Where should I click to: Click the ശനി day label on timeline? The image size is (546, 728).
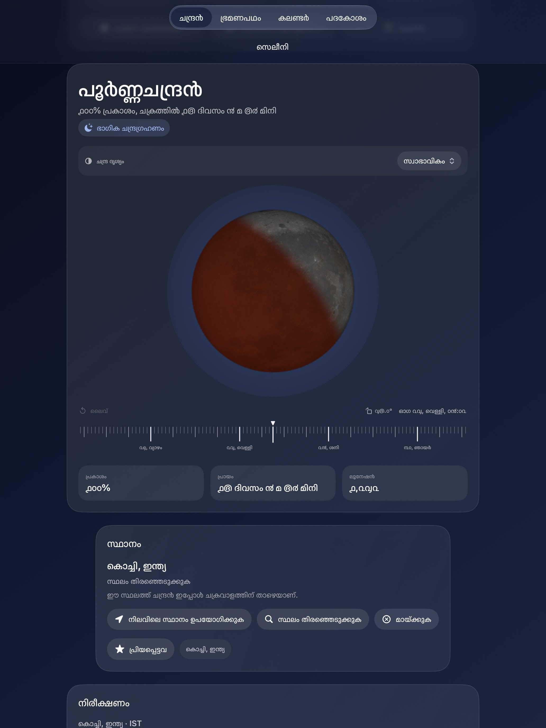[x=329, y=448]
